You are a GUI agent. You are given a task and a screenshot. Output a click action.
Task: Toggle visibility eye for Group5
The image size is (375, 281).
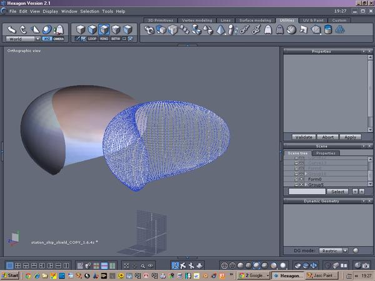302,184
